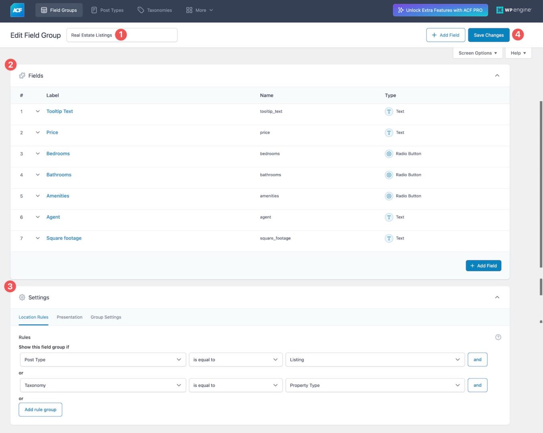Collapse the Settings panel
Screen dimensions: 543x433
(497, 297)
